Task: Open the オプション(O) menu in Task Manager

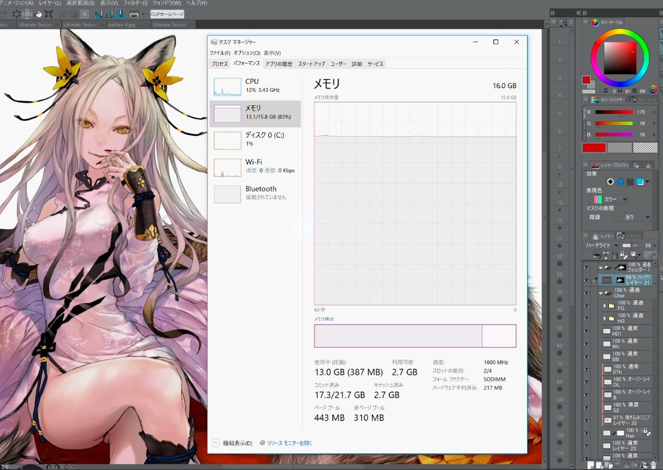Action: [247, 53]
